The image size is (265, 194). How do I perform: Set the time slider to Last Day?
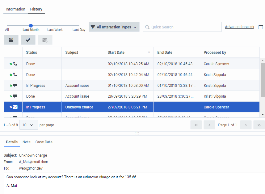[x=79, y=26]
